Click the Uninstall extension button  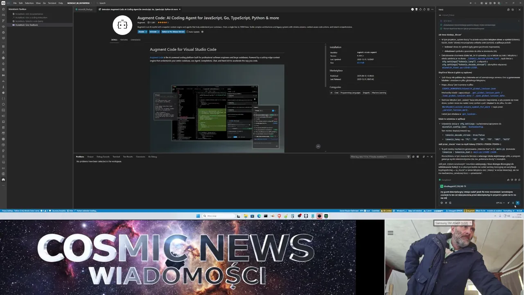point(153,32)
